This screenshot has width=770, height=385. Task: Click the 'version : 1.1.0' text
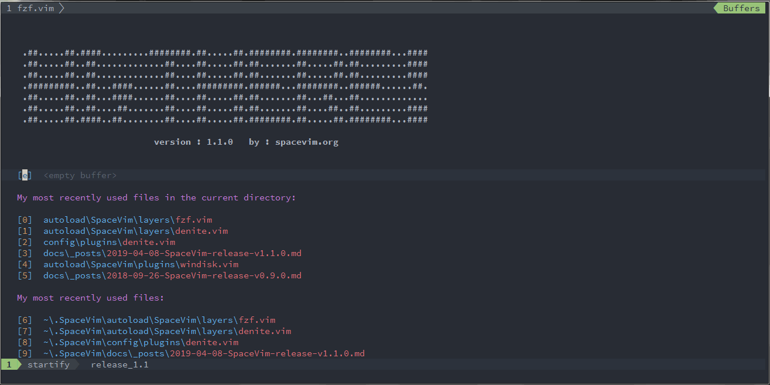193,142
